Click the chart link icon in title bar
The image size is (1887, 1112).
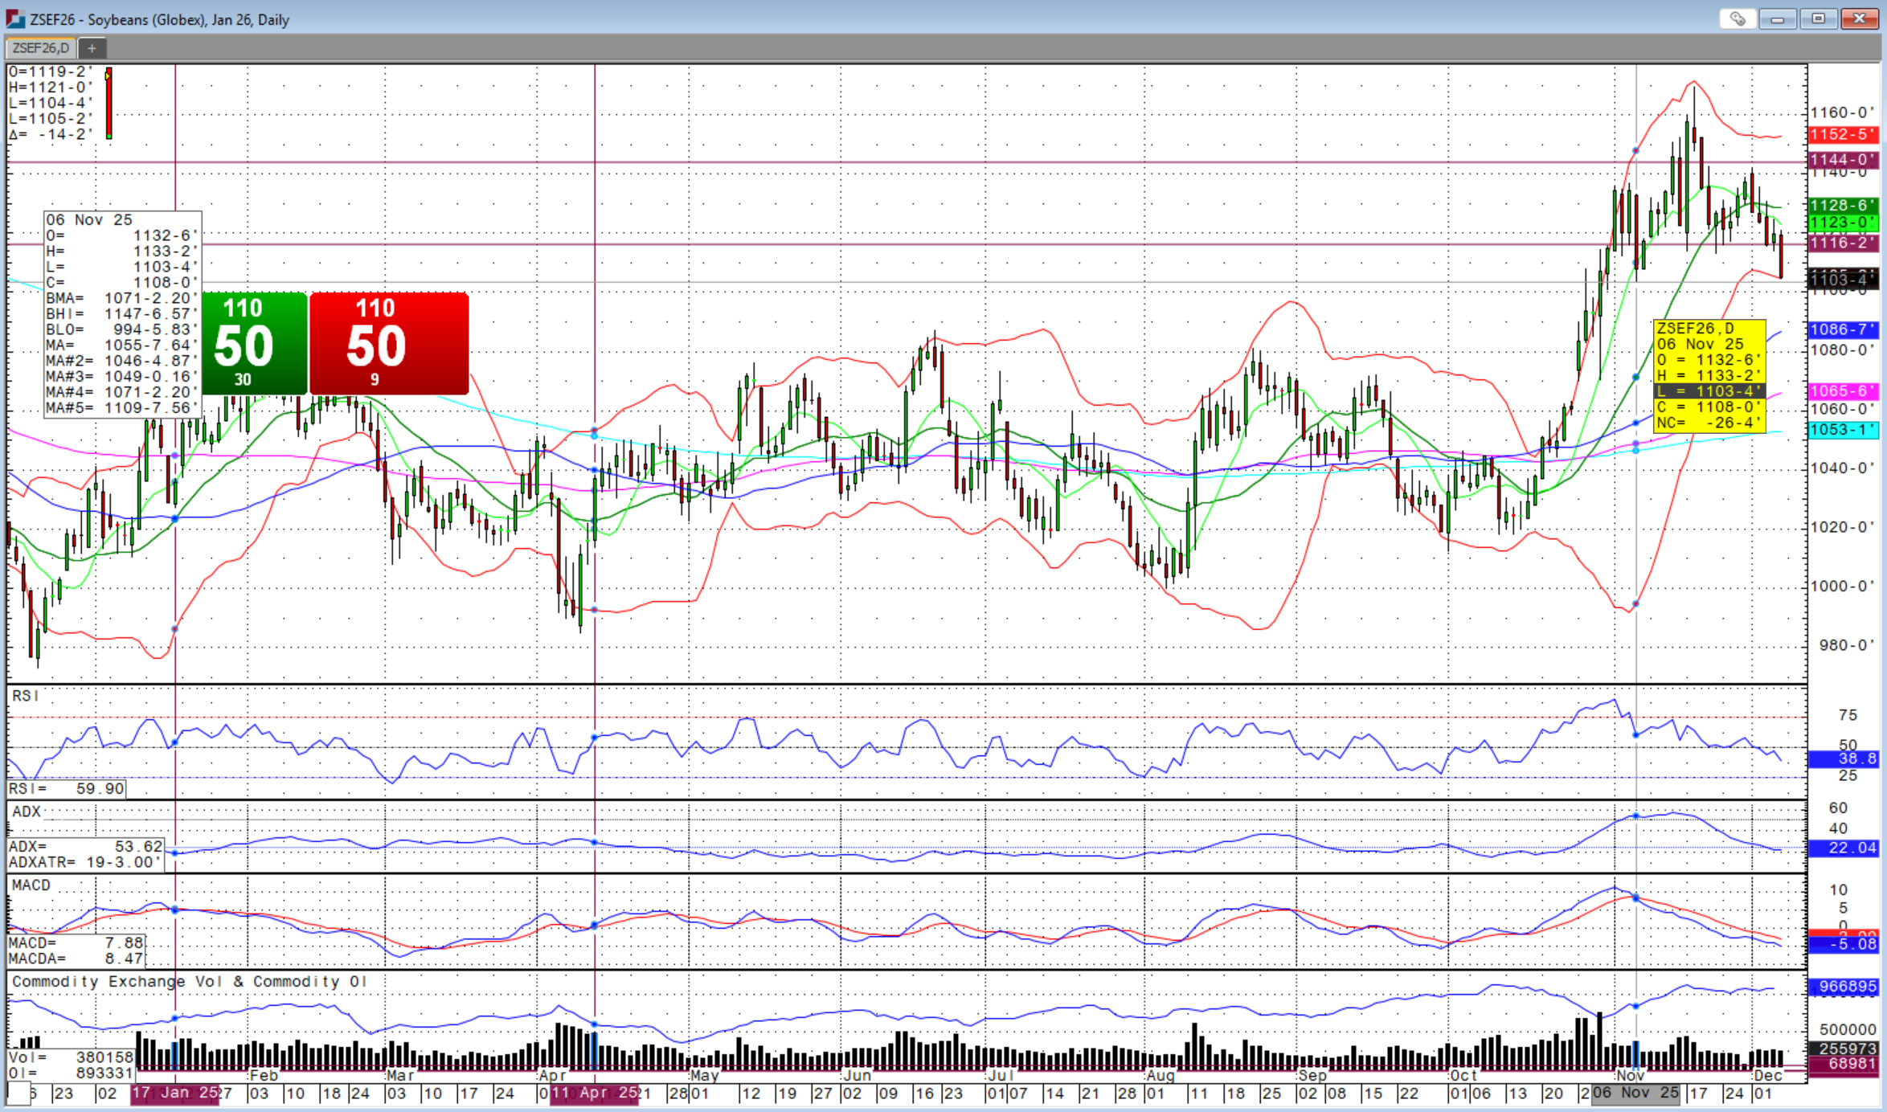(1738, 19)
